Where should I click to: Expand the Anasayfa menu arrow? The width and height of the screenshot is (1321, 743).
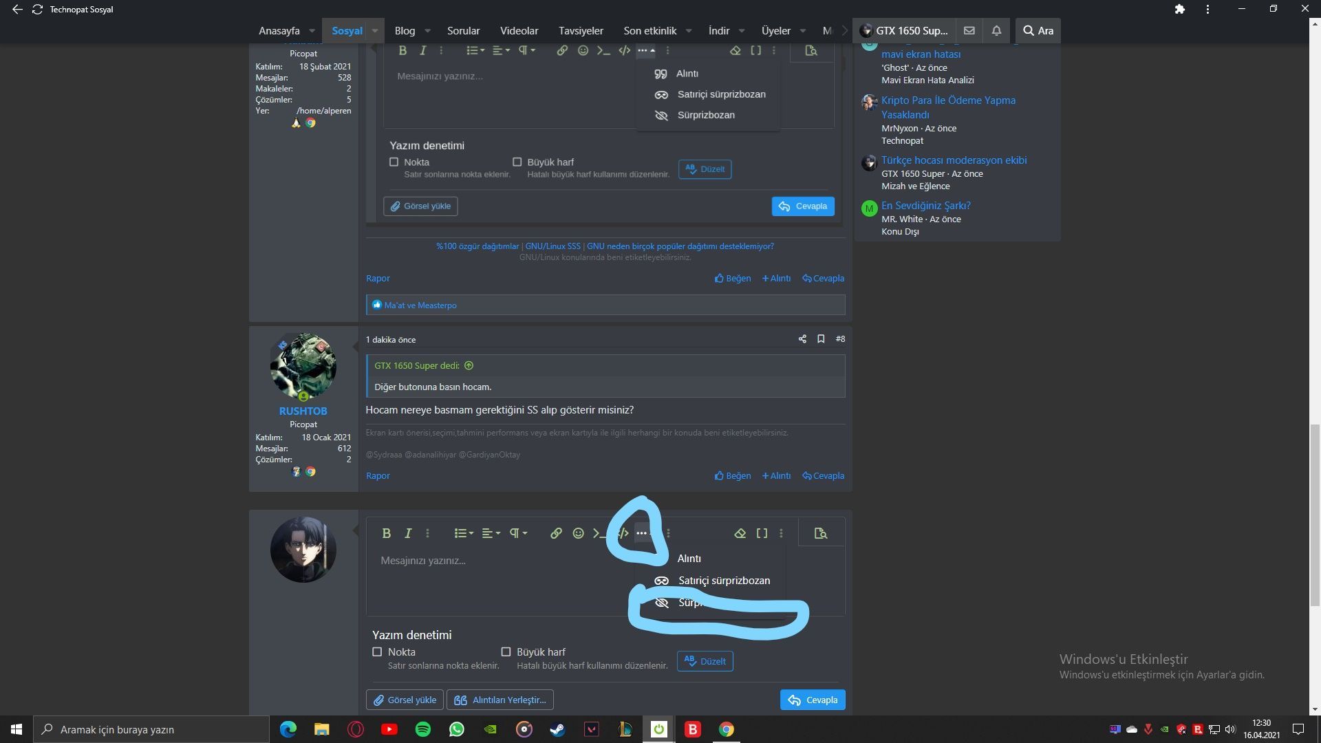pos(312,31)
